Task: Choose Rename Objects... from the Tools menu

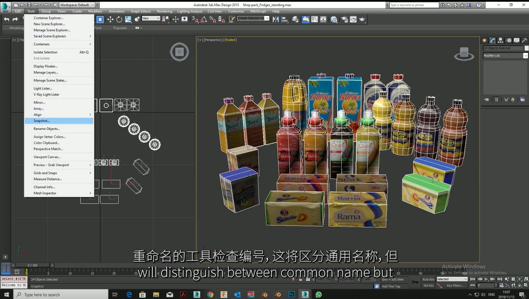Action: click(59, 129)
